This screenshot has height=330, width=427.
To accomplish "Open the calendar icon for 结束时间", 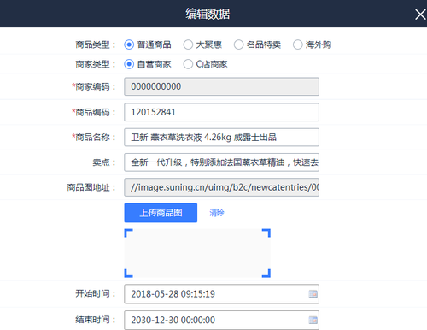I will tap(313, 320).
